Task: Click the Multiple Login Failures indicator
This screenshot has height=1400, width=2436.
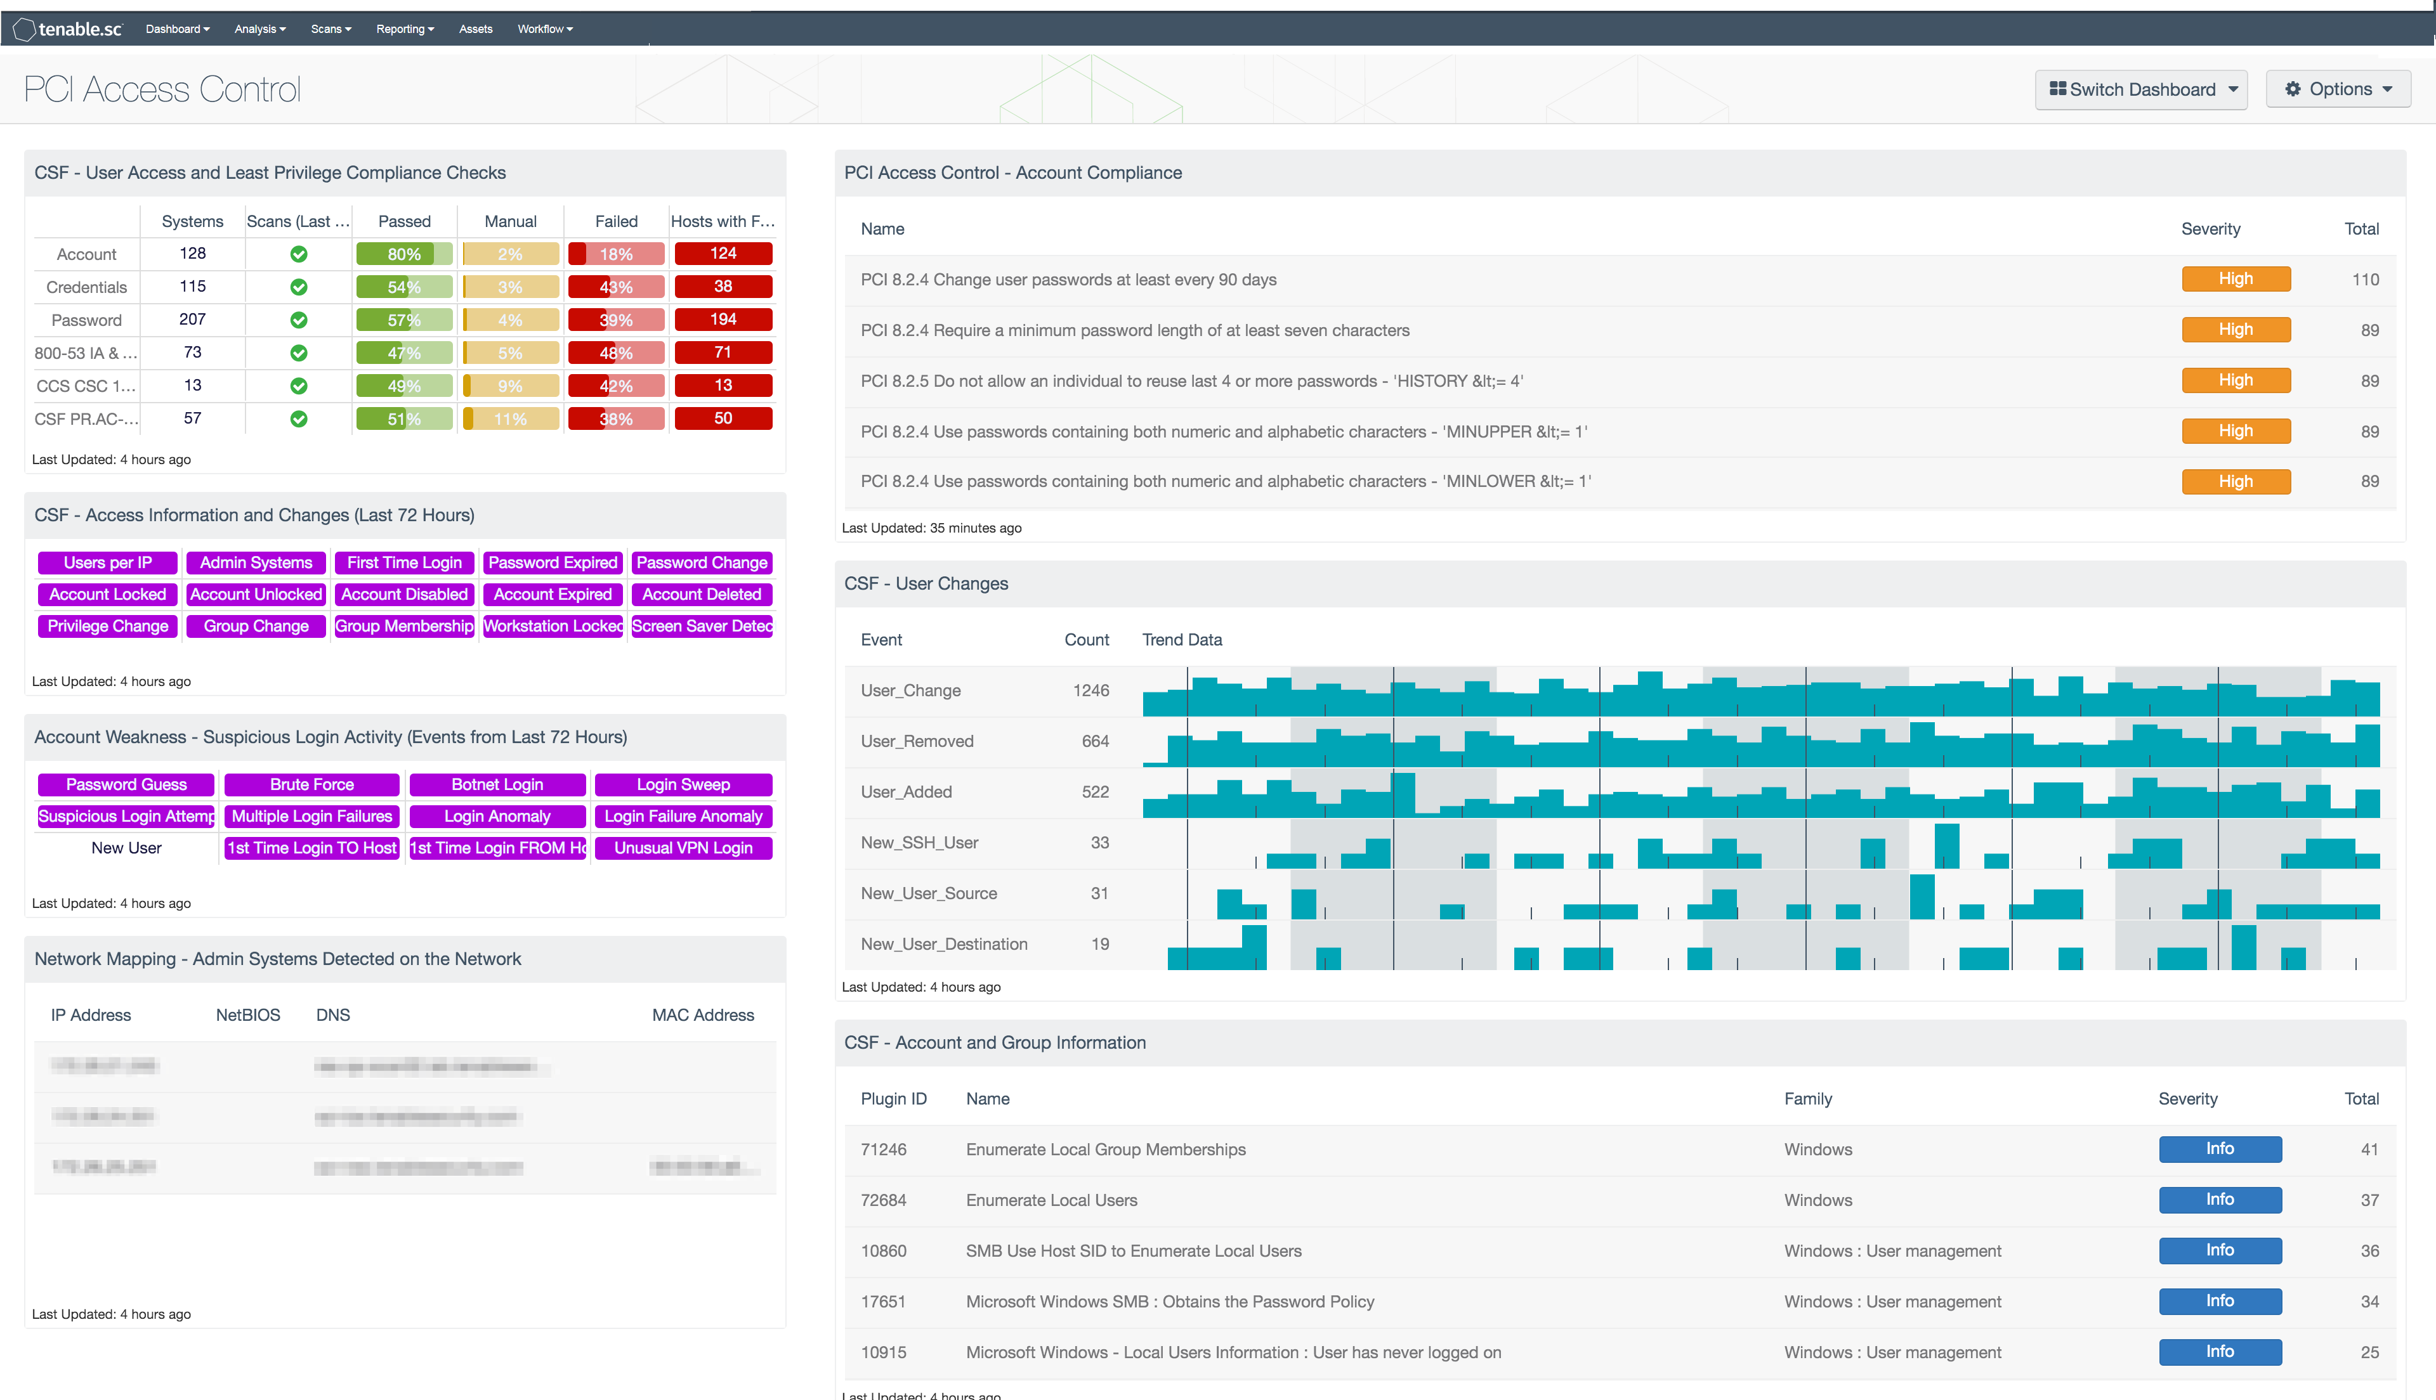Action: (311, 816)
